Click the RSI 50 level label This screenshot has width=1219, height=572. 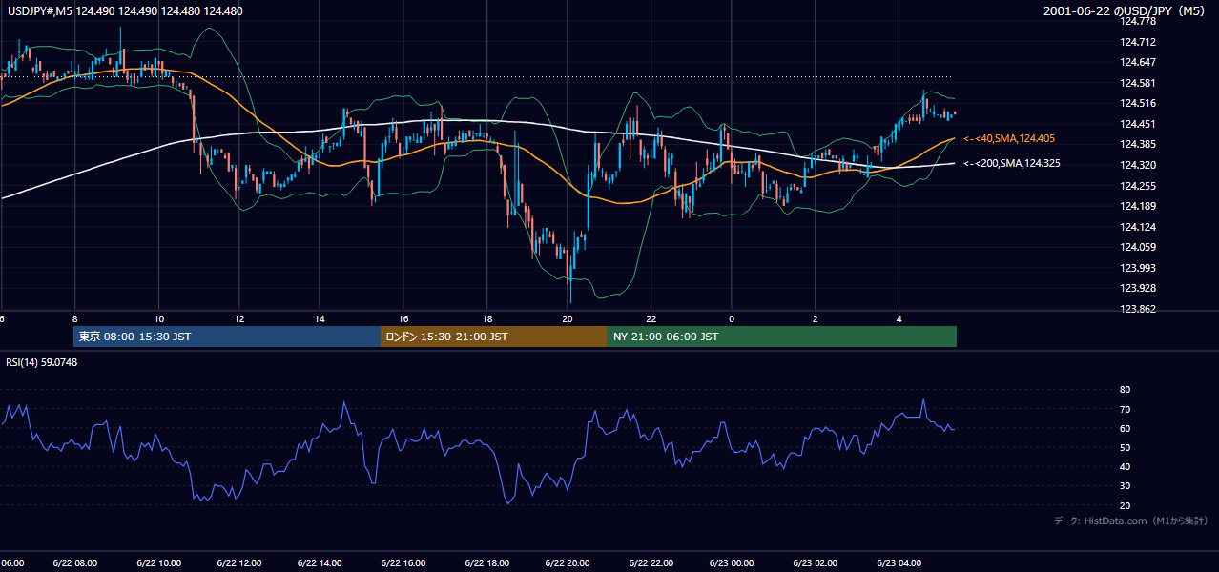[x=1125, y=447]
